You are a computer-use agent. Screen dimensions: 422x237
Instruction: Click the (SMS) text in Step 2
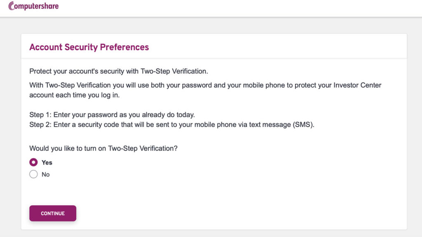[x=303, y=125]
